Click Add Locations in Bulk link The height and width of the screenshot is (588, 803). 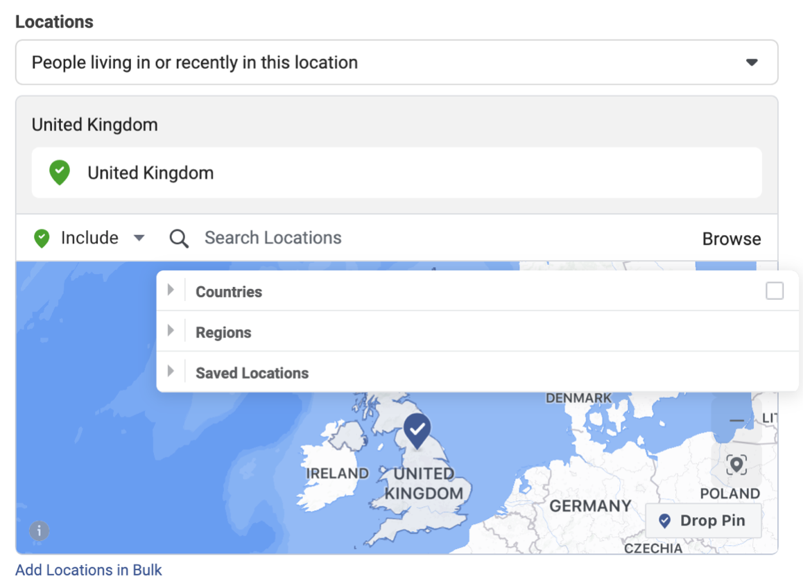coord(89,569)
